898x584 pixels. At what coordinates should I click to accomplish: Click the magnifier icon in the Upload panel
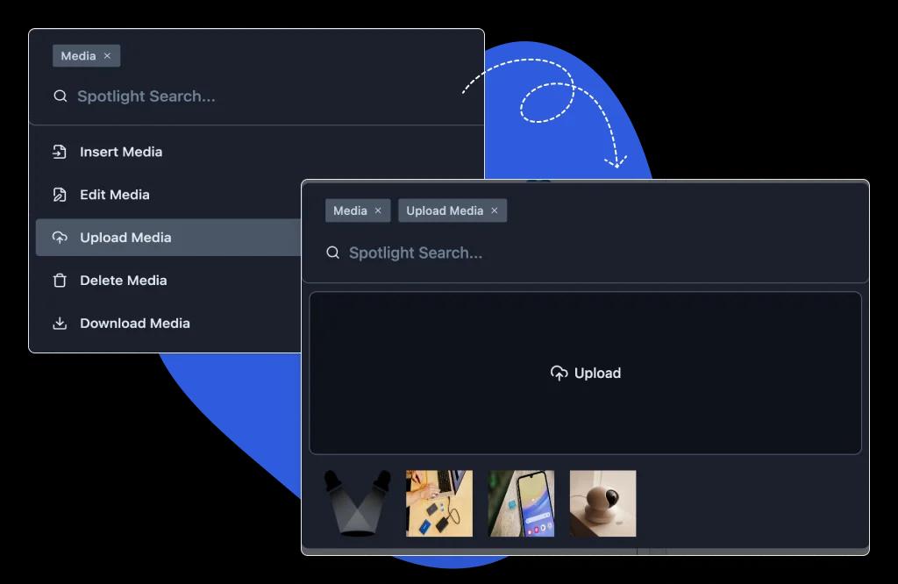[x=332, y=253]
